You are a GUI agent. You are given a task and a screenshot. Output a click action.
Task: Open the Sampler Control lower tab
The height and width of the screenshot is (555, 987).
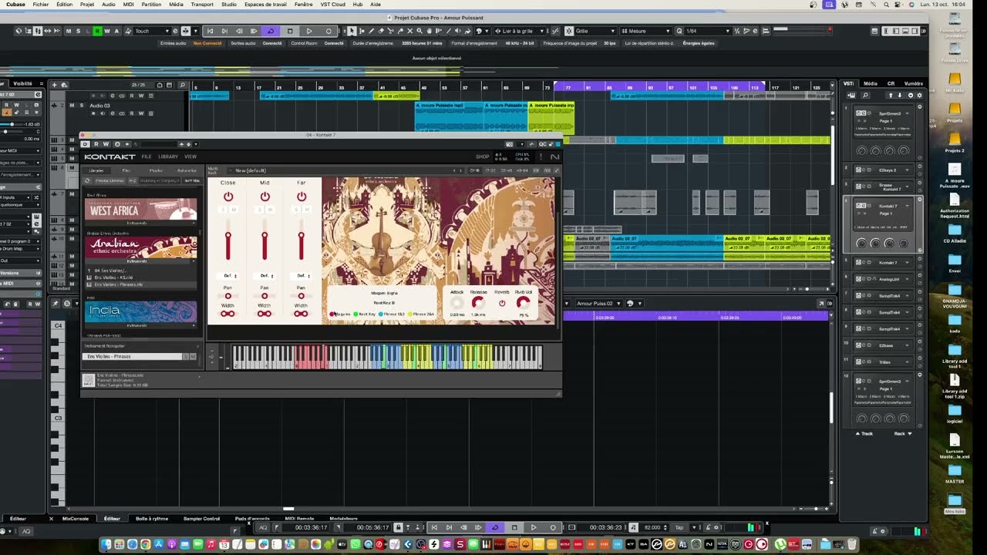click(x=201, y=519)
